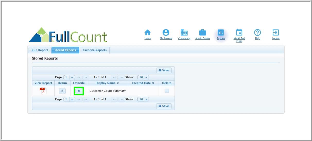Click the Logout icon
Image resolution: width=312 pixels, height=141 pixels.
click(276, 33)
